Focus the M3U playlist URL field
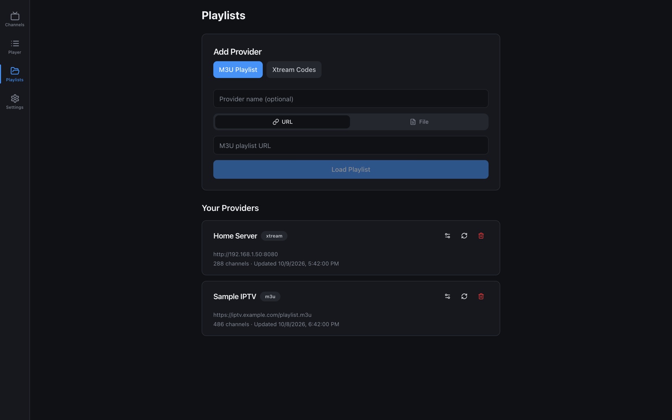 click(x=351, y=145)
